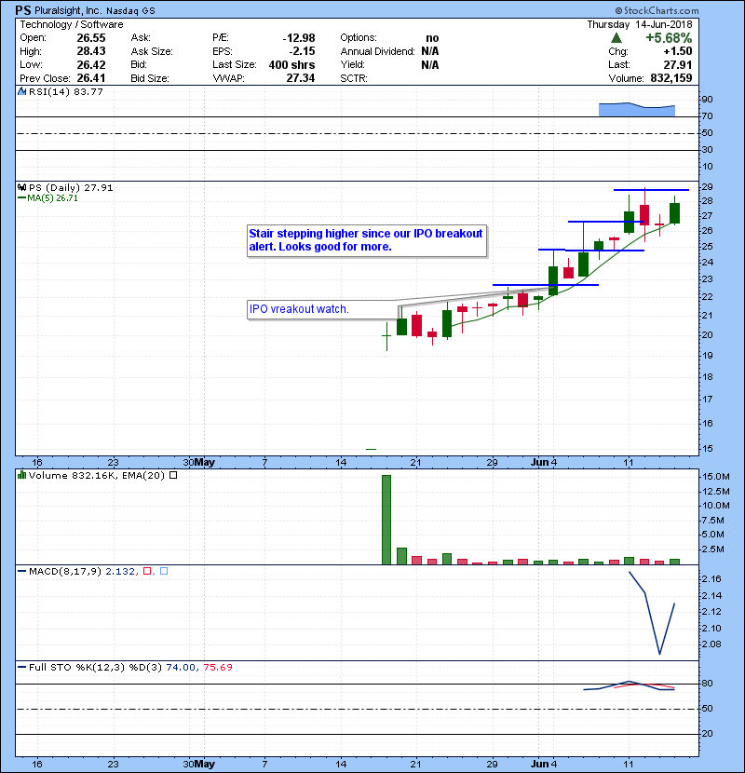
Task: Click the volume bars icon in Volume legend
Action: [21, 475]
